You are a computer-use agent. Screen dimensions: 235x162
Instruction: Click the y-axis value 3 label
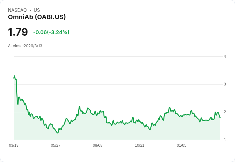(x=225, y=84)
